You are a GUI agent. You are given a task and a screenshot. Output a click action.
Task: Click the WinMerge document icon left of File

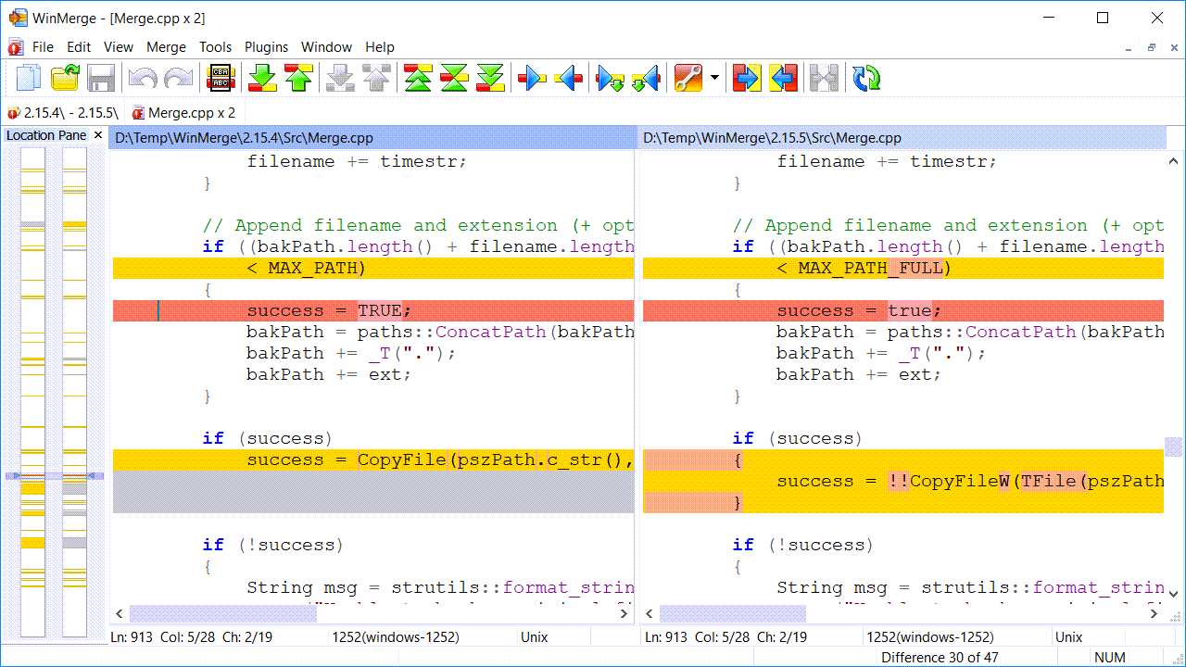click(x=16, y=46)
